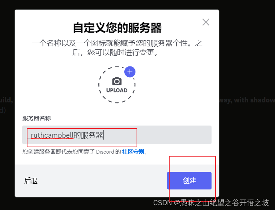Open the 社区守则 link

133,152
